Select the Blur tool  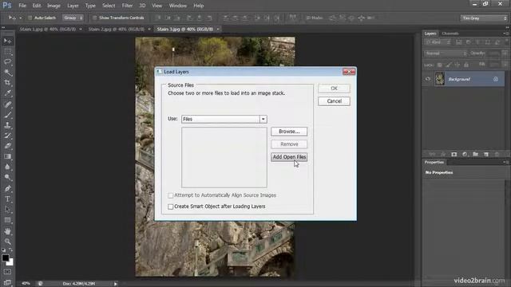[7, 167]
